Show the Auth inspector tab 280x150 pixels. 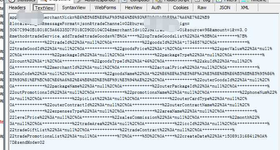[x=156, y=7]
